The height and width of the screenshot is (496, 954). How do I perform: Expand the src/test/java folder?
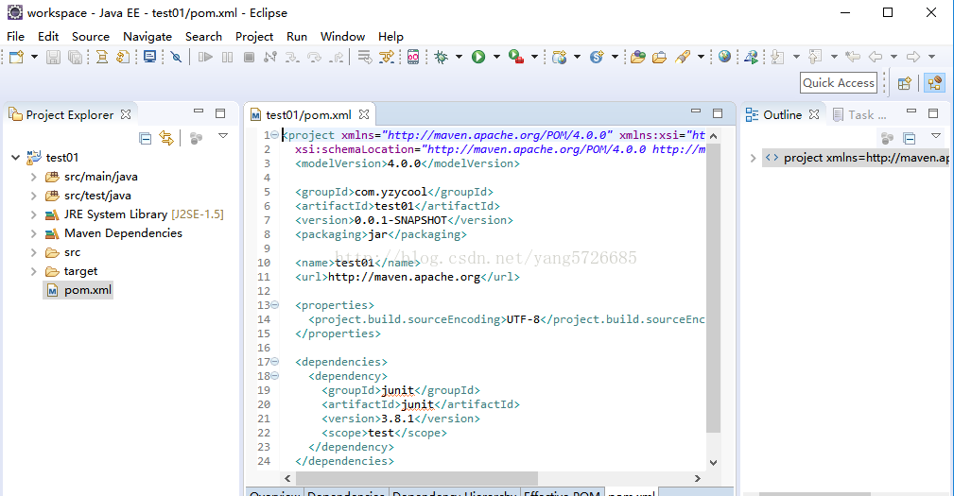pos(33,196)
